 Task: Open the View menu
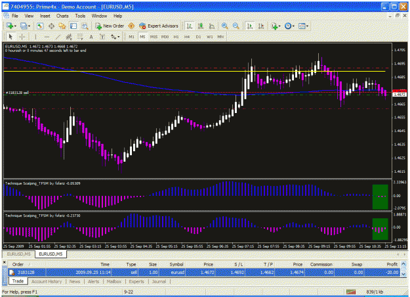(x=29, y=16)
